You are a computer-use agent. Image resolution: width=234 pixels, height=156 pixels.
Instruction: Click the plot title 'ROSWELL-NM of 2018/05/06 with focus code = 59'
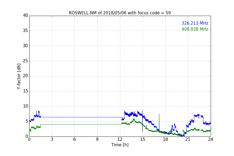coord(120,13)
